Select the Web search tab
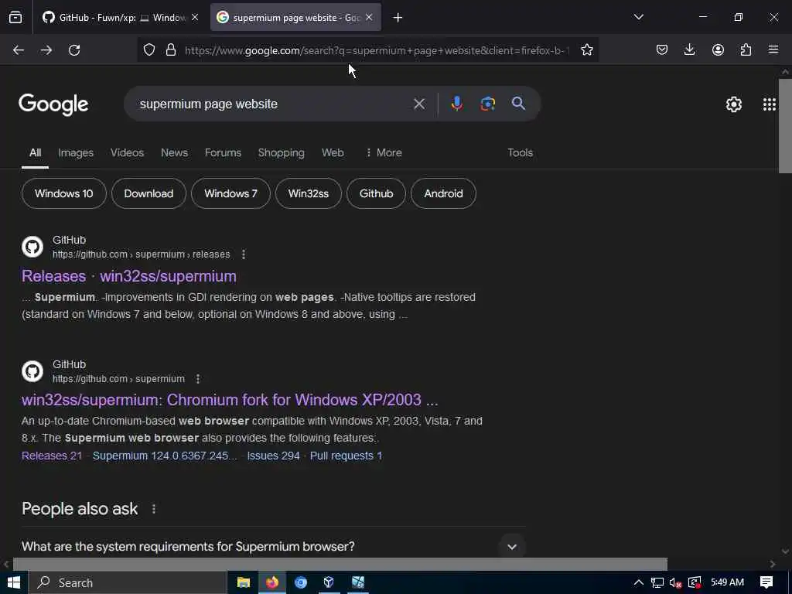 [333, 152]
